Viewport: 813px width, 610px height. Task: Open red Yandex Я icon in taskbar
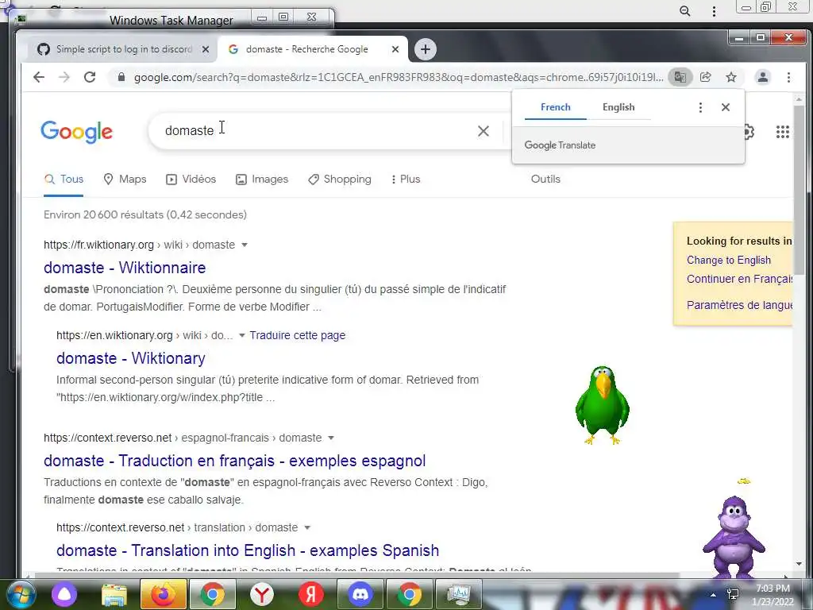[311, 594]
